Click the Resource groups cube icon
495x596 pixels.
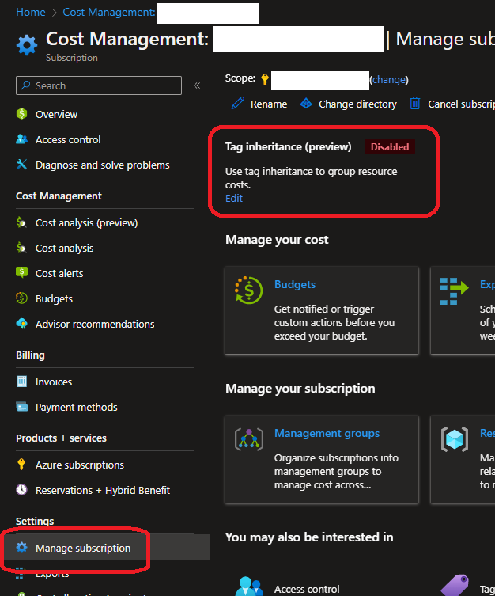pyautogui.click(x=455, y=439)
